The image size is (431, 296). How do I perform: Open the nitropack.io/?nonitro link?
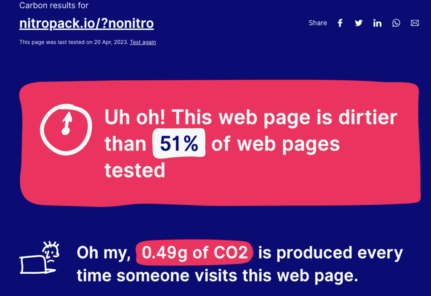tap(86, 23)
